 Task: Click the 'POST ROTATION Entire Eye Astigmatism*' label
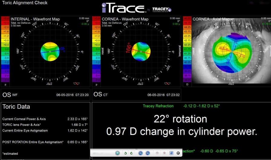coord(33,142)
